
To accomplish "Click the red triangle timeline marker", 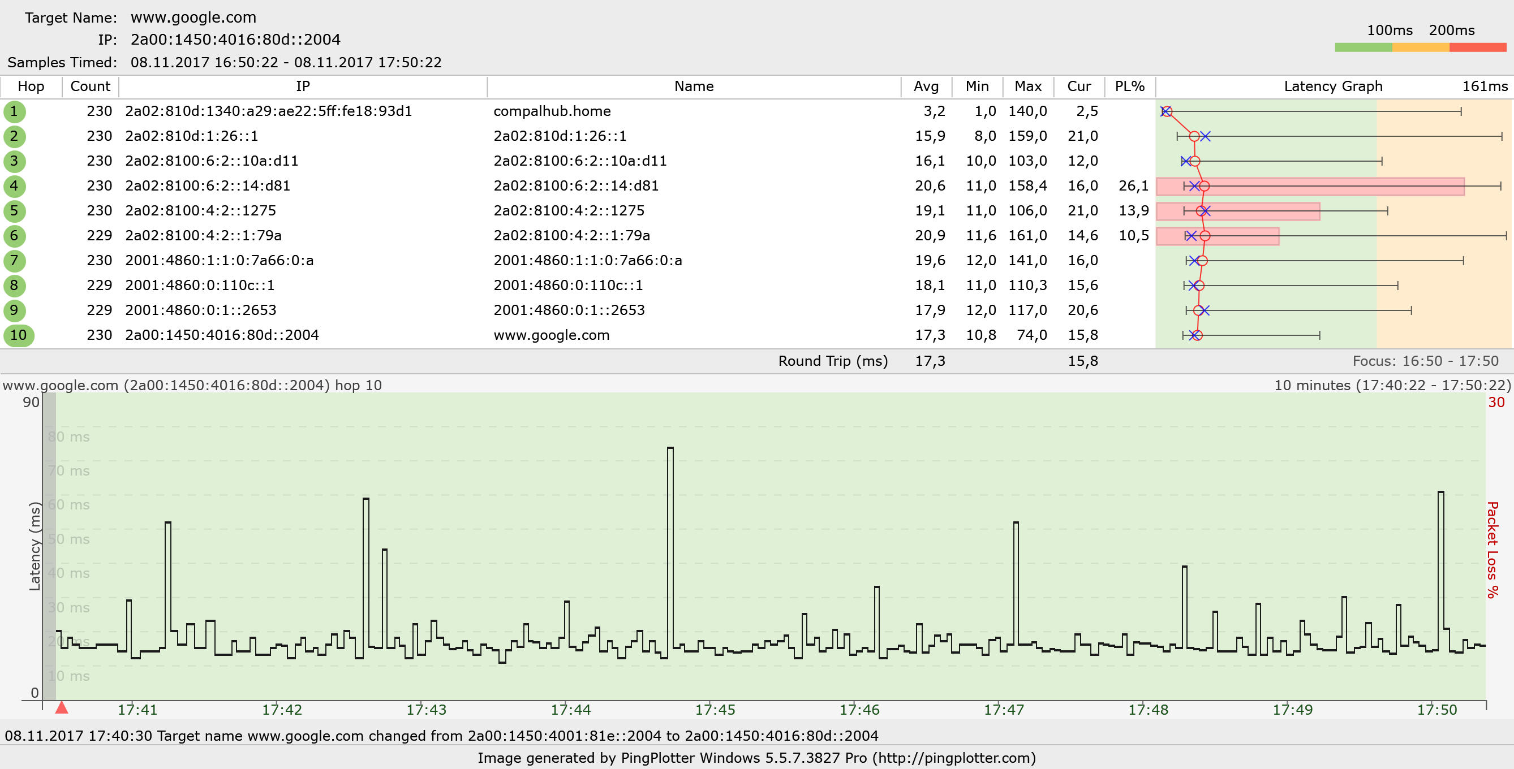I will pos(62,707).
